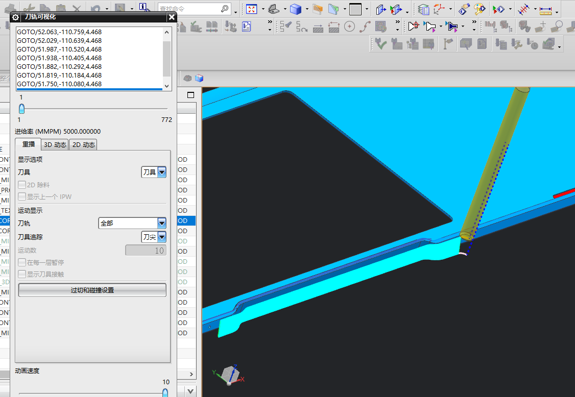The height and width of the screenshot is (397, 575).
Task: Click the tool with wrench icon
Action: click(517, 44)
